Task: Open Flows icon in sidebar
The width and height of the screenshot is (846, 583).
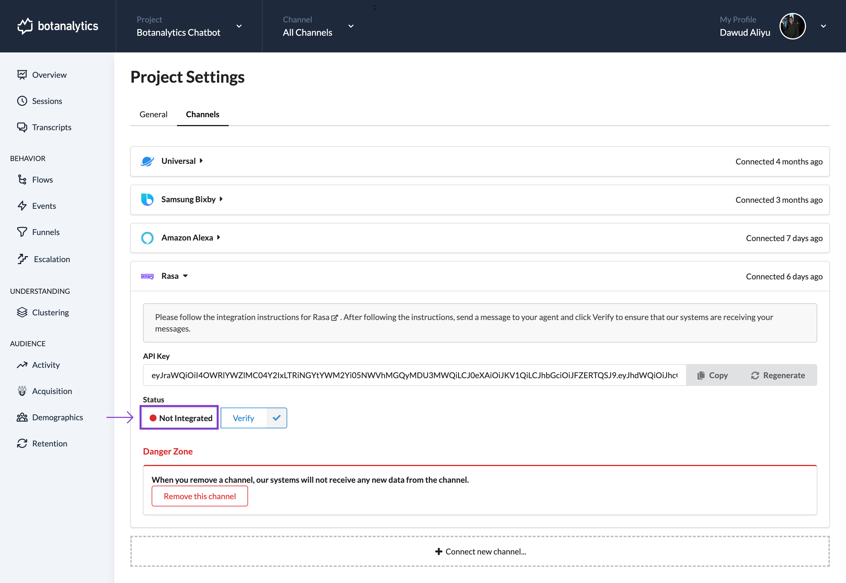Action: pos(22,179)
